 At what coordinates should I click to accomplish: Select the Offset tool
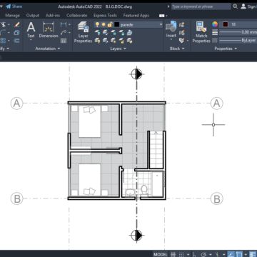click(x=16, y=41)
